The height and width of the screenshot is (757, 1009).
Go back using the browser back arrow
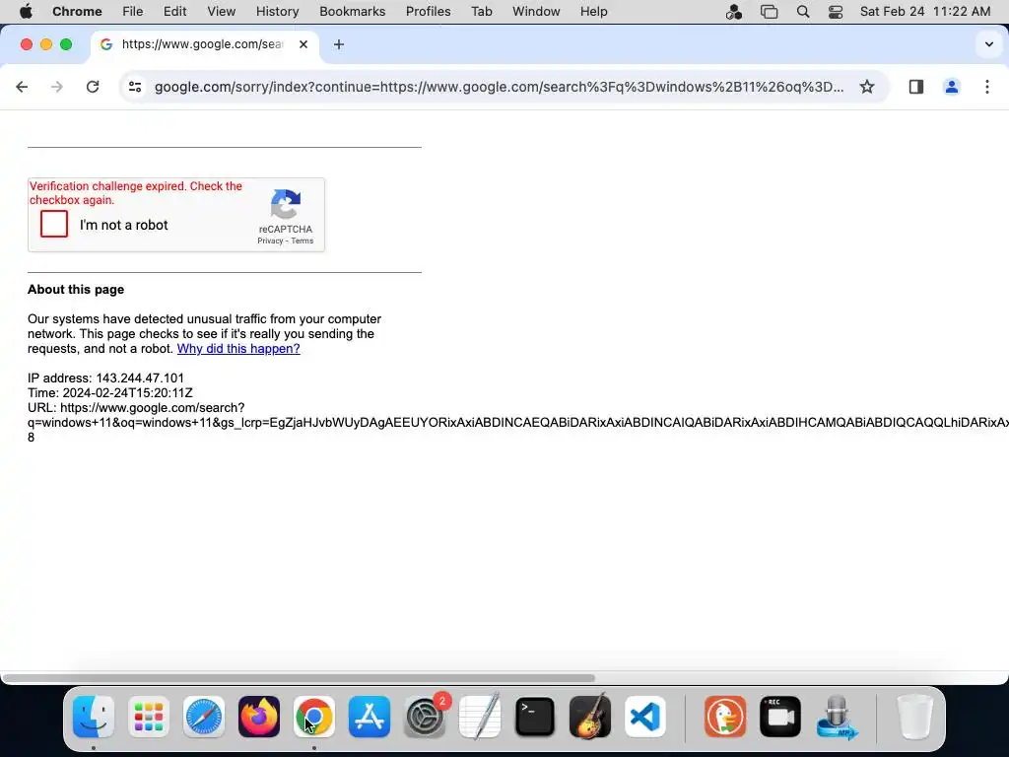[22, 87]
